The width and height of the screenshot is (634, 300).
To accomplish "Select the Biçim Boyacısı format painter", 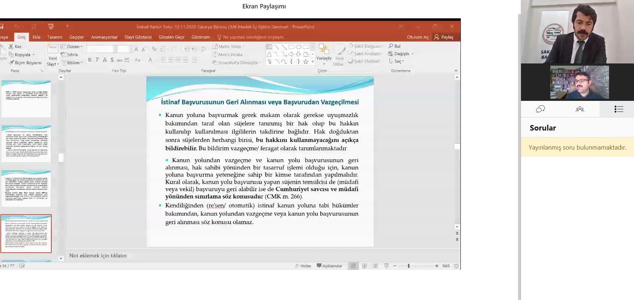I will (26, 63).
